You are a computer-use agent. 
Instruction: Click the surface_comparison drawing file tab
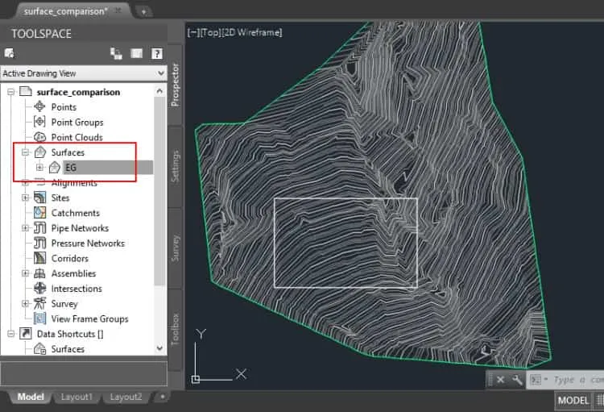click(72, 11)
